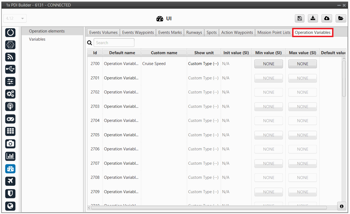Open the USB connections sidebar icon
350x214 pixels.
click(x=10, y=69)
